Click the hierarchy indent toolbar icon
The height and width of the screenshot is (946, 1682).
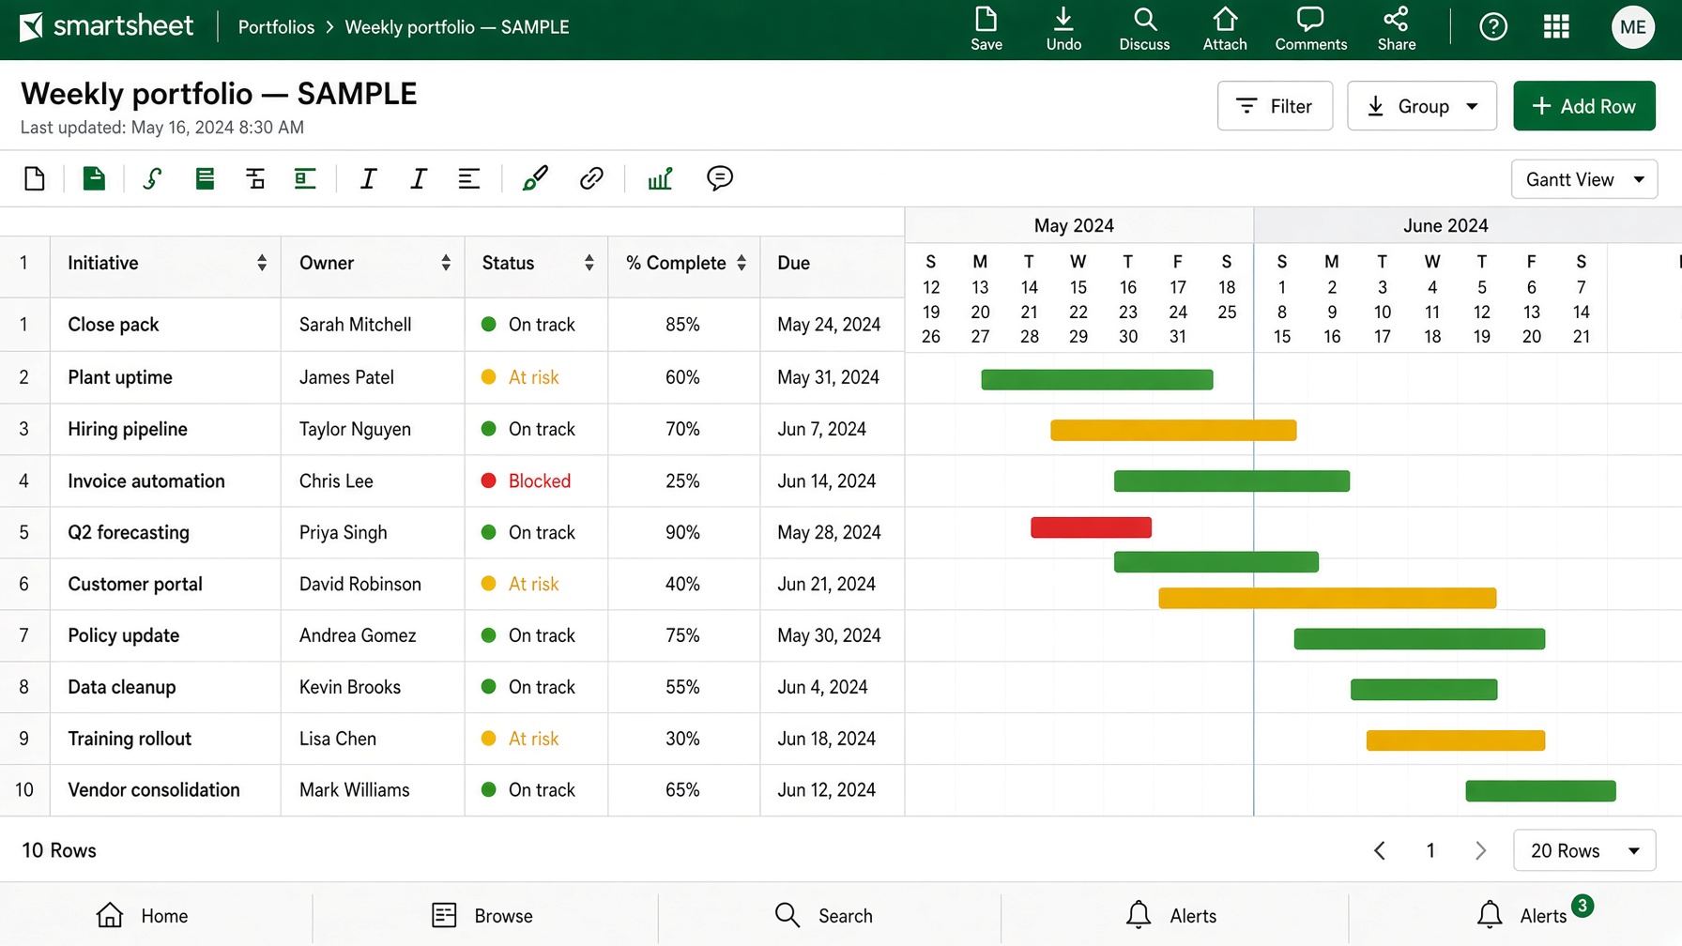(255, 178)
